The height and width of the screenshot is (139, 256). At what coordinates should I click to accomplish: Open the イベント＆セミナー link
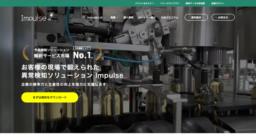tap(144, 3)
